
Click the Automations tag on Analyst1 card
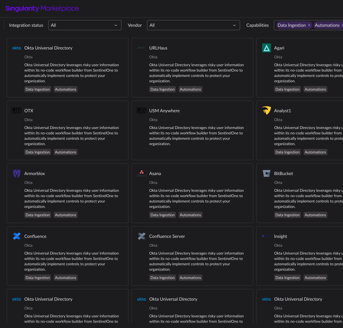[x=315, y=152]
